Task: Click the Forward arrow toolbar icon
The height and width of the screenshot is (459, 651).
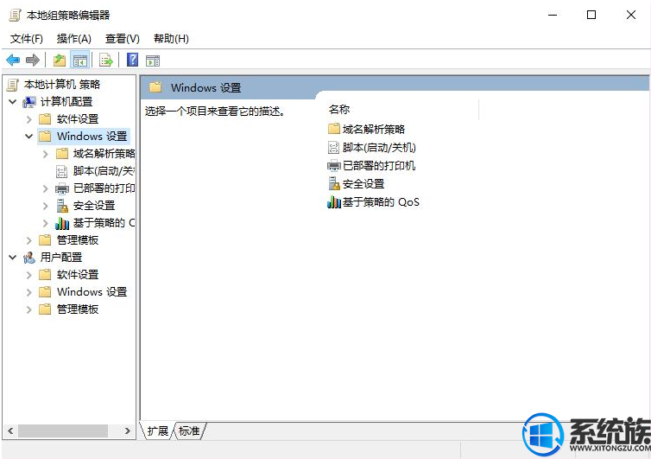Action: [x=33, y=61]
